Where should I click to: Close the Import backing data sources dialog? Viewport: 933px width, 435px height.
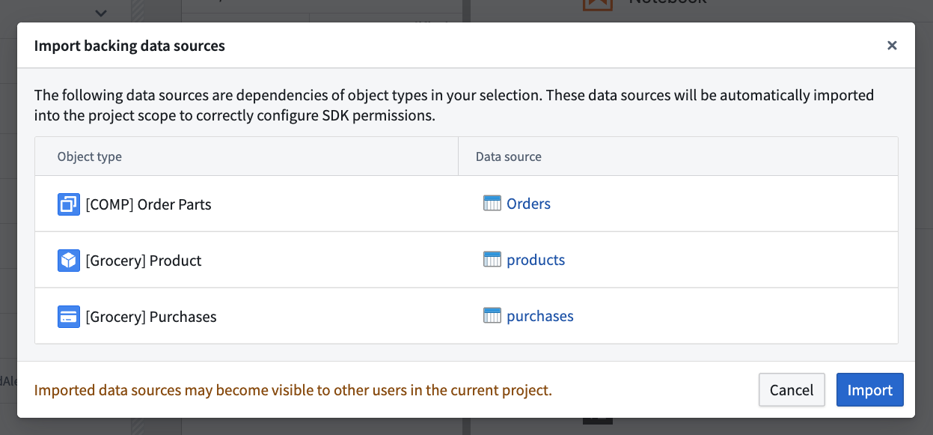(x=892, y=46)
